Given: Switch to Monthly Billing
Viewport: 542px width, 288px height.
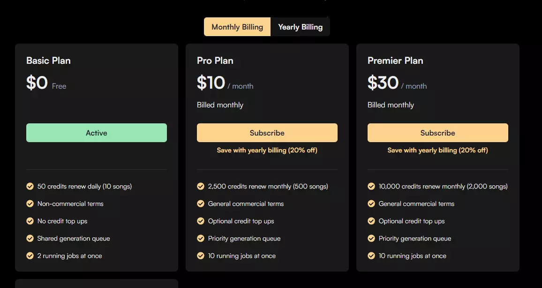Looking at the screenshot, I should pyautogui.click(x=237, y=27).
